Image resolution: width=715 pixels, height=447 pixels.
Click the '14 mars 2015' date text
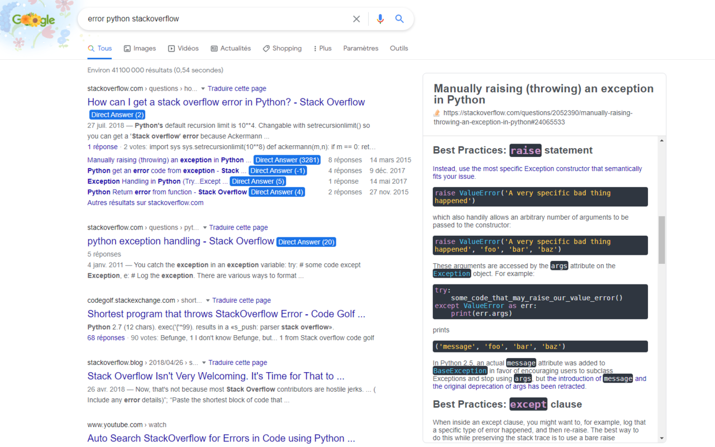390,160
